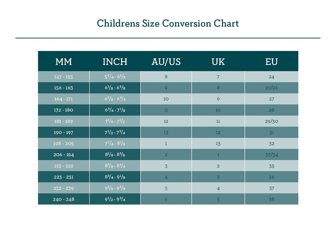Select the INCH column header
The image size is (336, 226).
click(x=115, y=62)
